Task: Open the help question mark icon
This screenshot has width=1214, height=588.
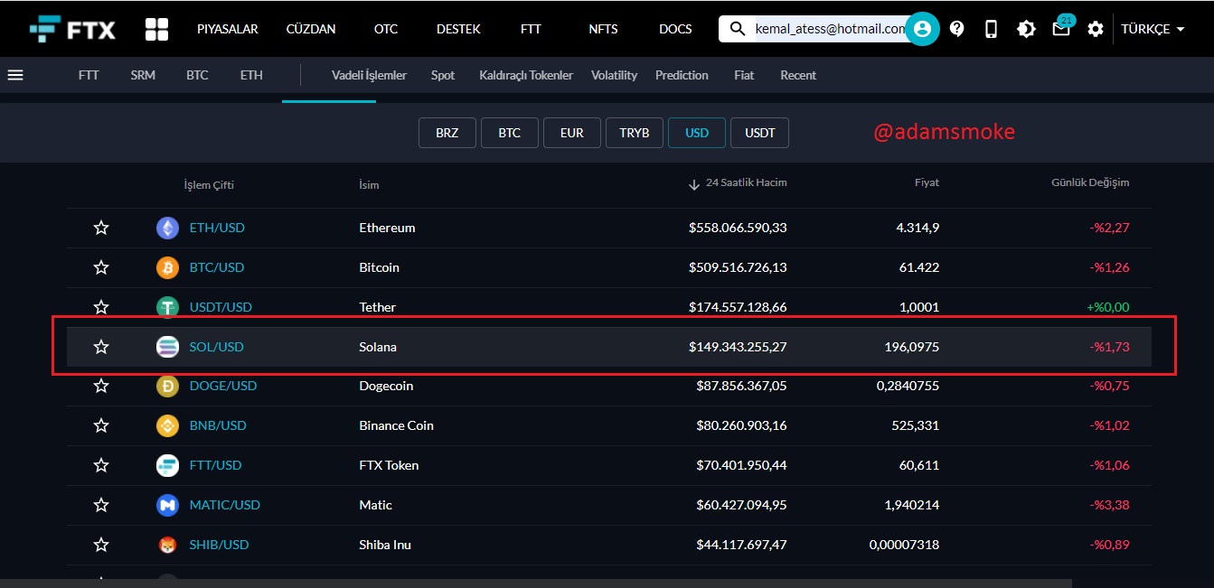Action: coord(956,29)
